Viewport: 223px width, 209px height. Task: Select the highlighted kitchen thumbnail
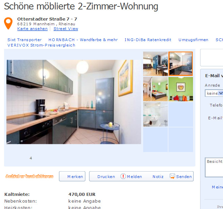pyautogui.click(x=181, y=64)
